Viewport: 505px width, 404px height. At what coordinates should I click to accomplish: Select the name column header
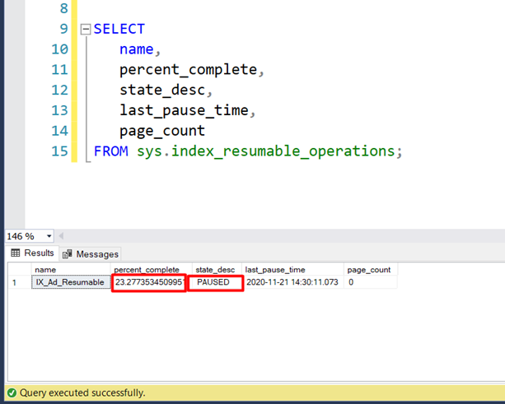(x=71, y=270)
